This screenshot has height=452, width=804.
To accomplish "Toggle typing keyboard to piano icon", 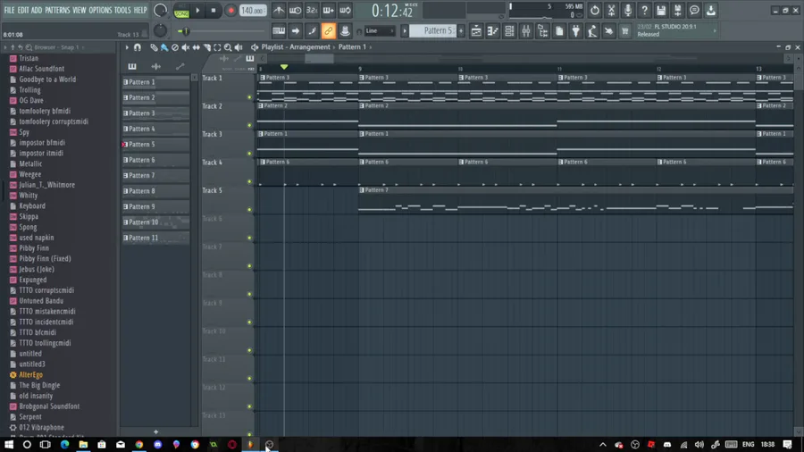I will coord(279,30).
